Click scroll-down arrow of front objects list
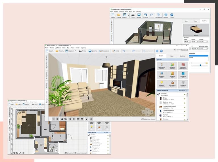The width and height of the screenshot is (218, 162). tap(187, 119)
